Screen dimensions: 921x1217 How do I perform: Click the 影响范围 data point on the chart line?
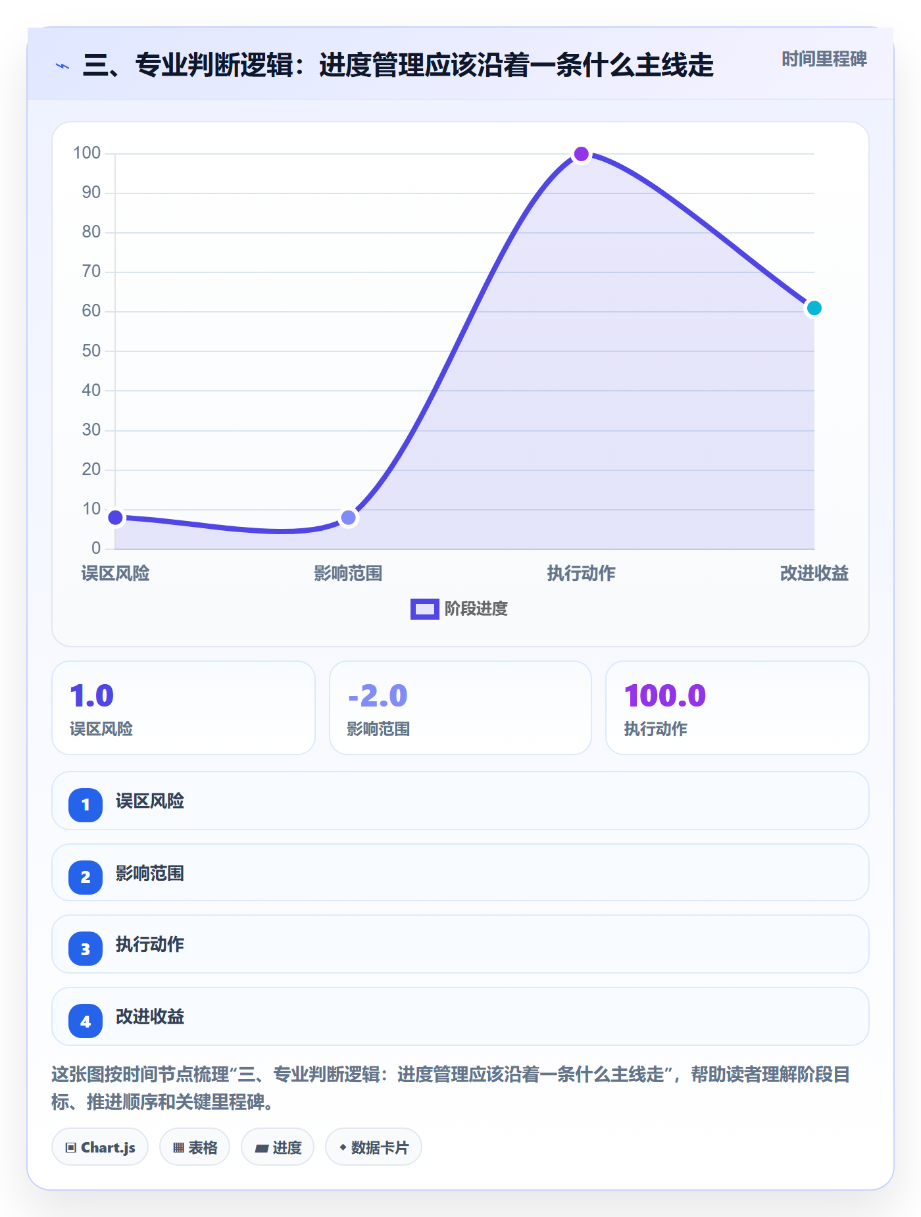(x=349, y=518)
